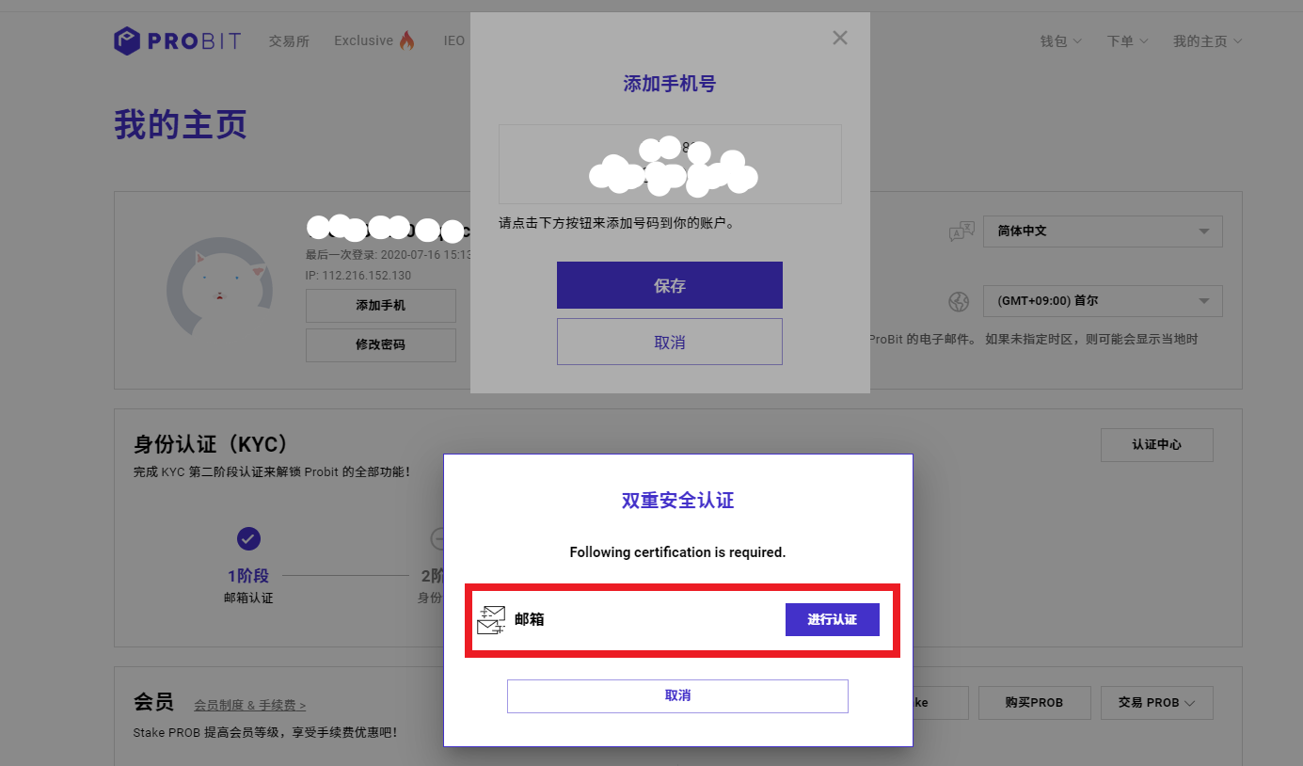Click the 进行认证 button
The width and height of the screenshot is (1303, 766).
(832, 619)
